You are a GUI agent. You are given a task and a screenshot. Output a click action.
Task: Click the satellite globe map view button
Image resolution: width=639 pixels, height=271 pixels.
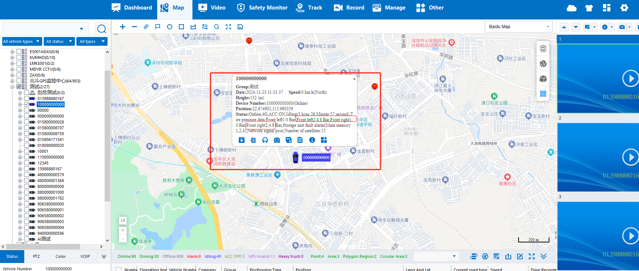tap(543, 64)
